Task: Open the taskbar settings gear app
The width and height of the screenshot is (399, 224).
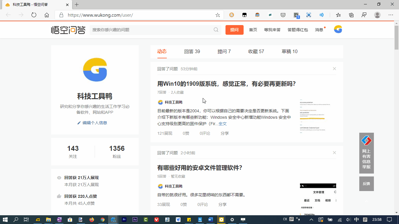Action: click(232, 220)
